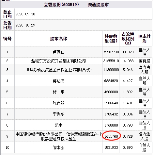Click the 截止日期 label
The width and height of the screenshot is (154, 155).
point(7,14)
